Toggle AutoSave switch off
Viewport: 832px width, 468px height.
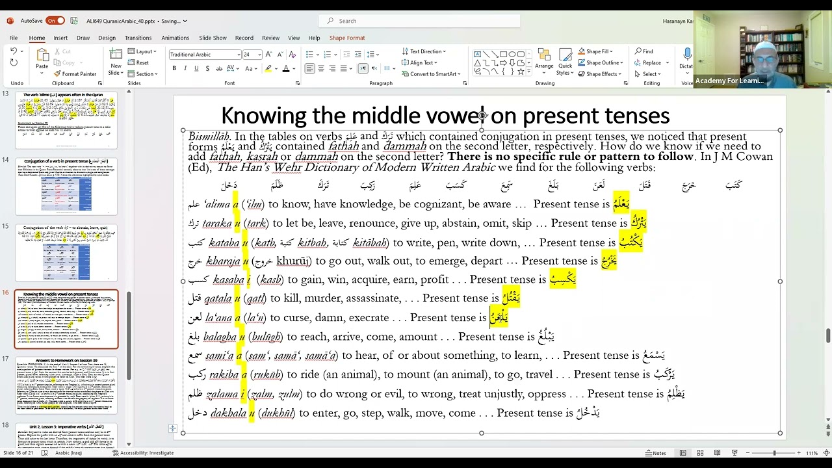55,21
